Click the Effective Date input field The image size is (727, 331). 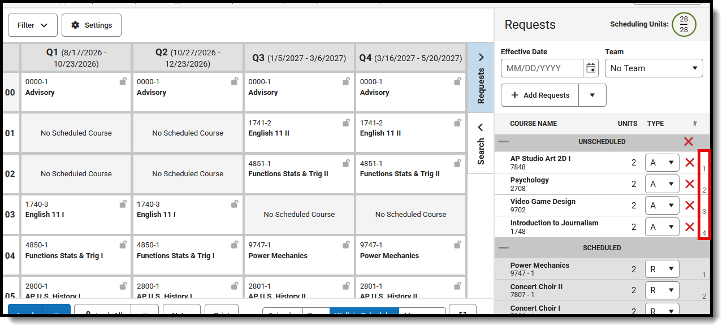[x=542, y=68]
